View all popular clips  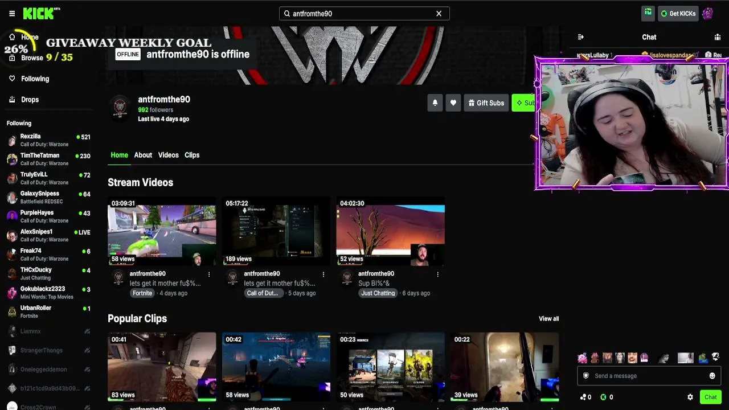(x=548, y=319)
